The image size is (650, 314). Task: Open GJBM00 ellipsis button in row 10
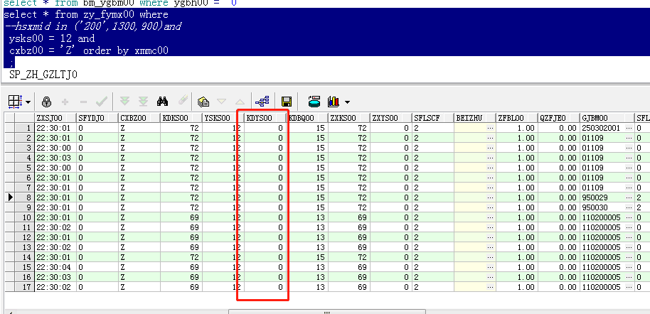(x=629, y=217)
